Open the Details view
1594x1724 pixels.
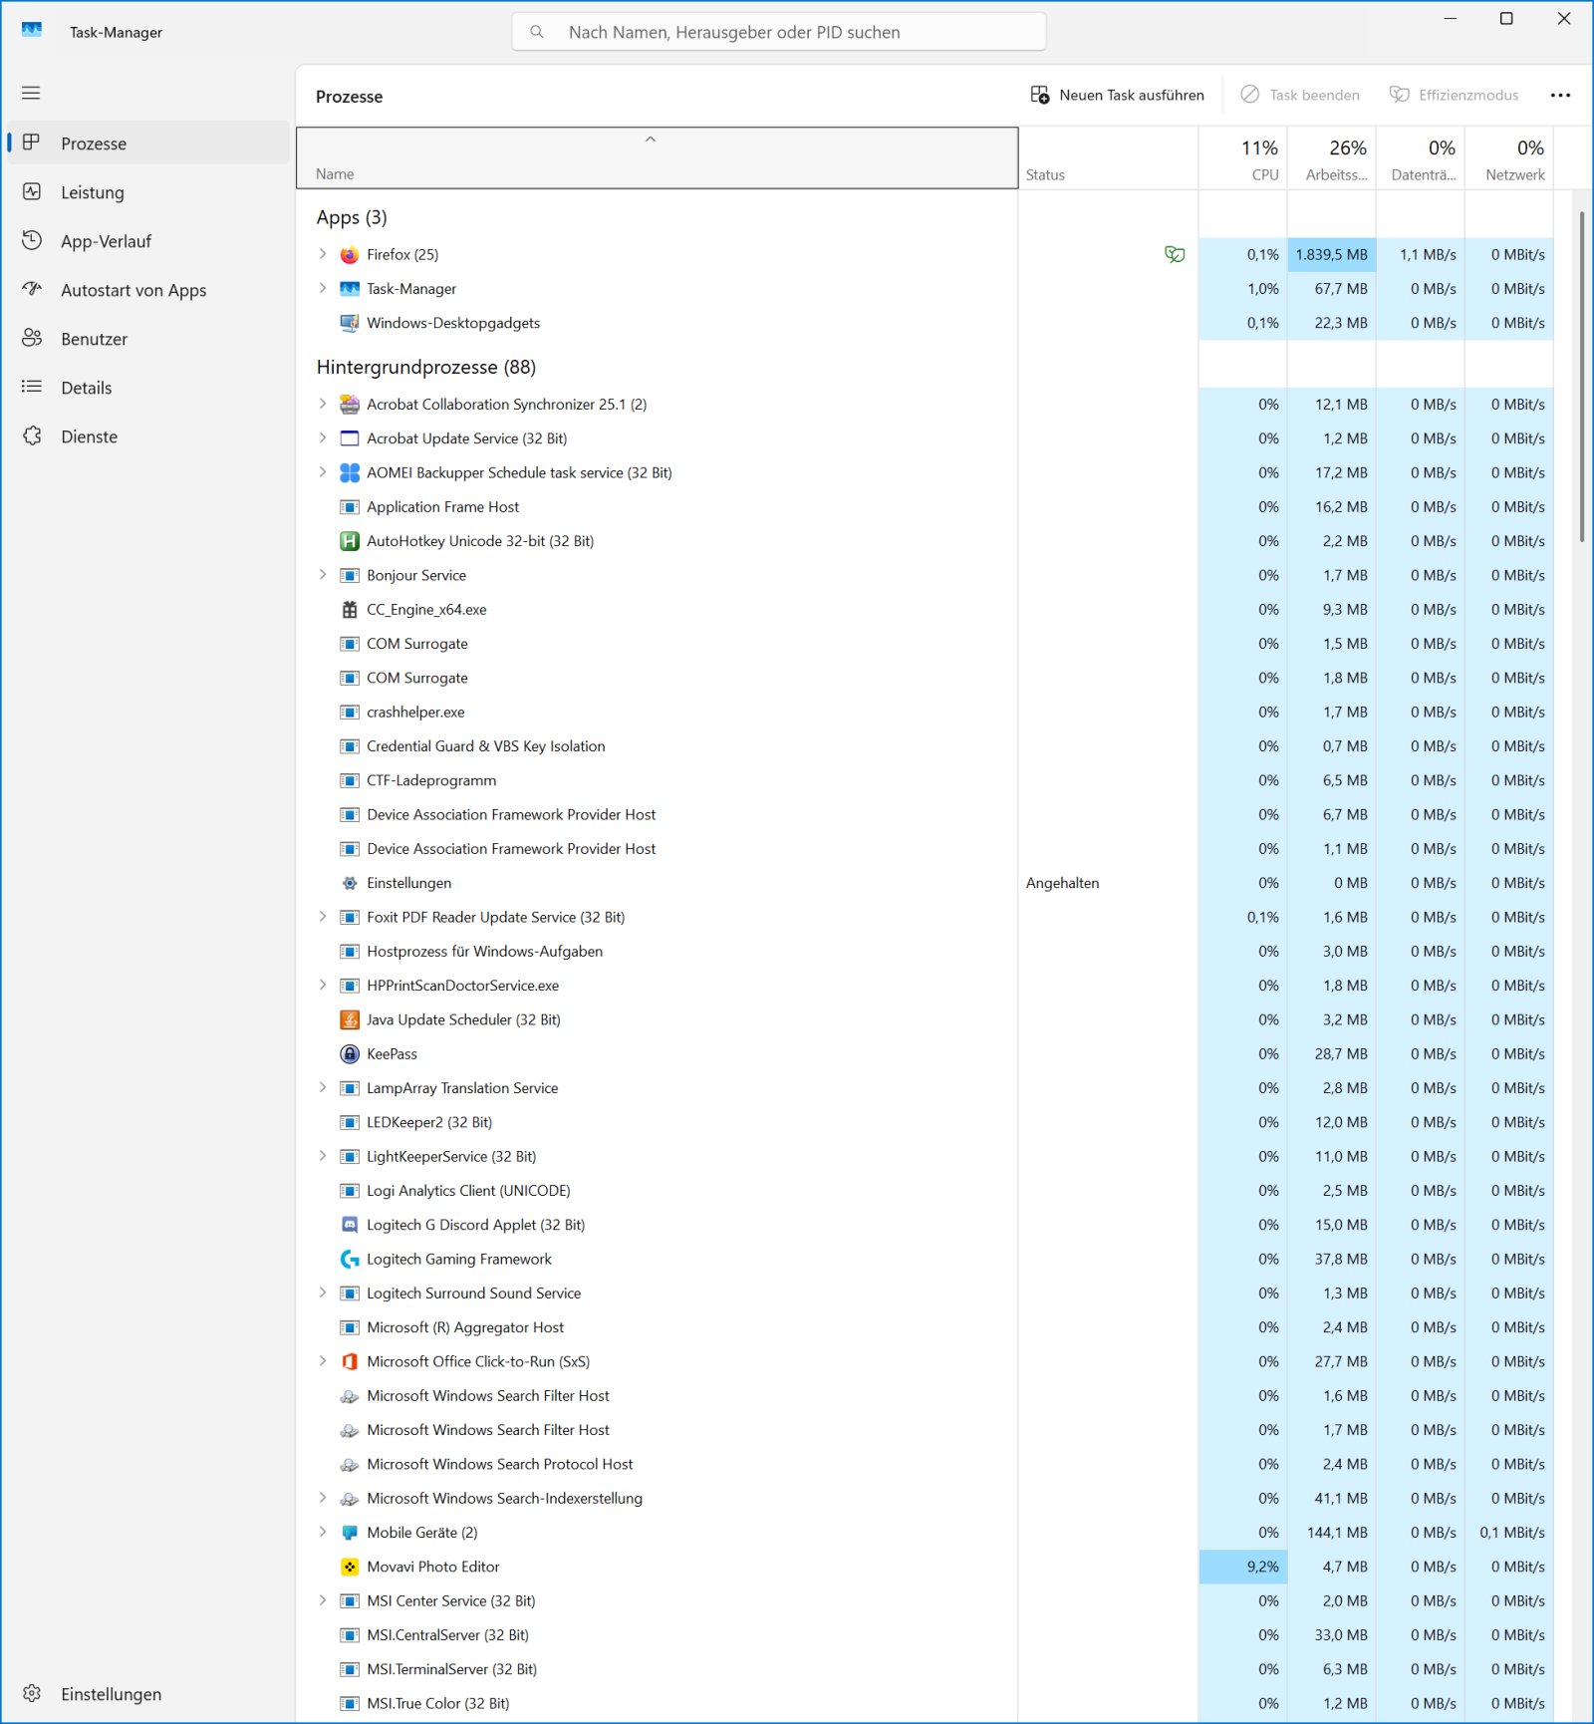pos(86,388)
